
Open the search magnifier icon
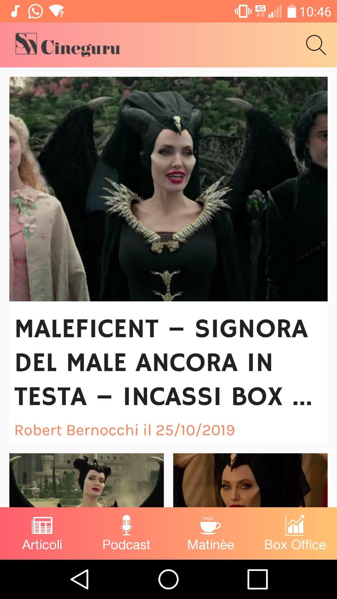pos(316,45)
